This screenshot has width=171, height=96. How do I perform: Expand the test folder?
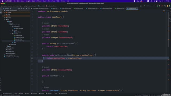(6, 46)
